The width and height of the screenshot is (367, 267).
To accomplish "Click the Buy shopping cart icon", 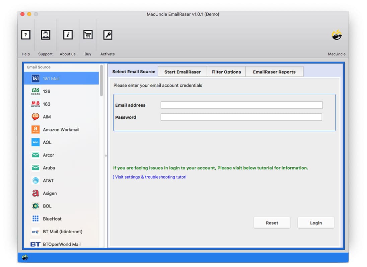I will point(88,35).
